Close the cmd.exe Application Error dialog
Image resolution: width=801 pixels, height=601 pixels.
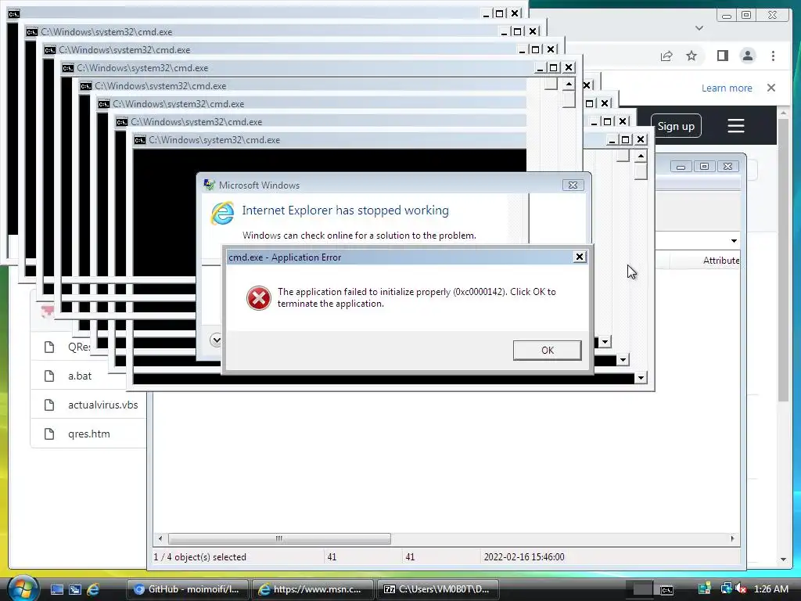pos(580,257)
